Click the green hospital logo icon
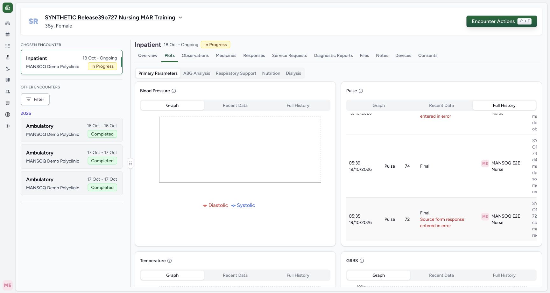This screenshot has height=293, width=550. (x=8, y=8)
